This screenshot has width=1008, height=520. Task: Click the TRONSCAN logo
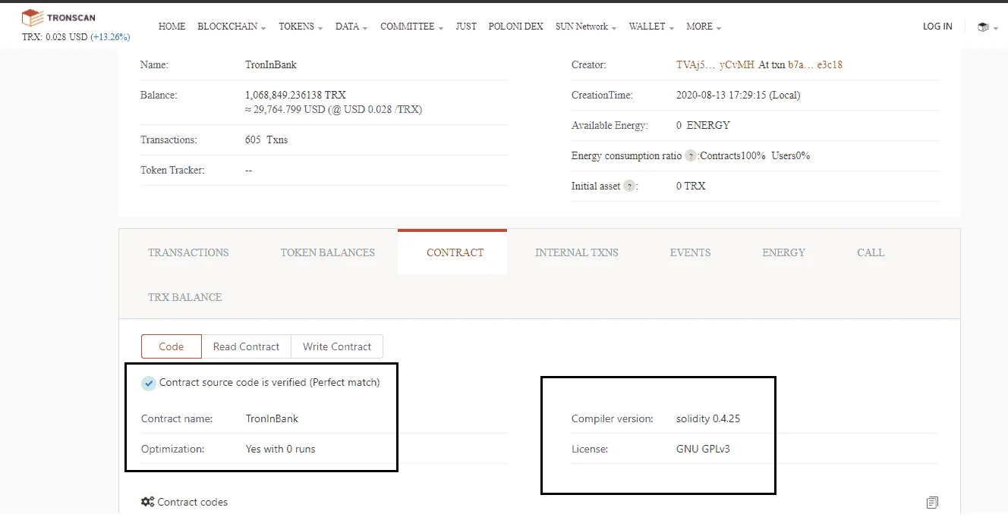[x=58, y=17]
